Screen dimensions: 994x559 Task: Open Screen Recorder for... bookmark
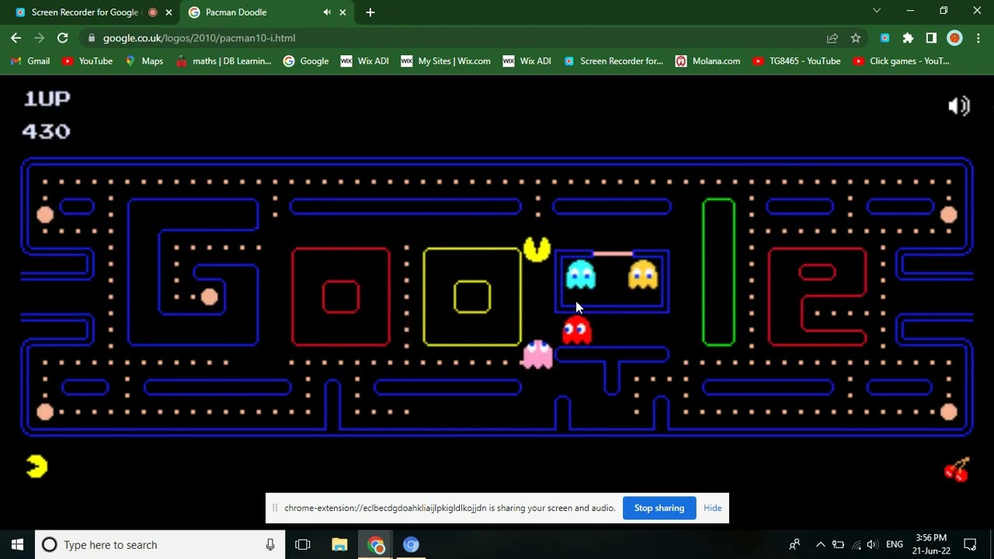(x=613, y=61)
